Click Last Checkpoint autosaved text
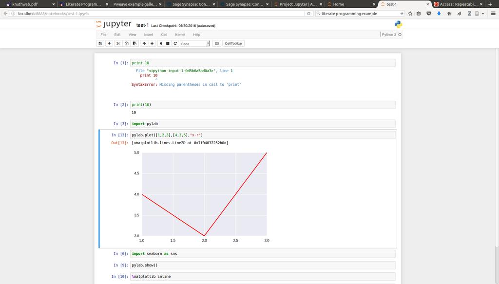499x284 pixels. click(x=183, y=26)
